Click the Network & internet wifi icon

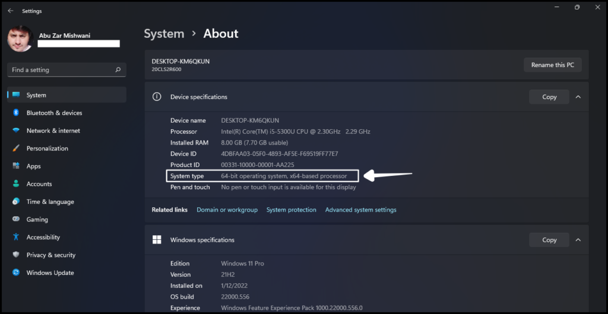point(16,130)
